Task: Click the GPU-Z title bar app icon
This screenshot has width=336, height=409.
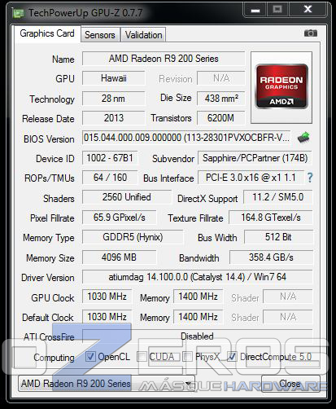Action: click(x=18, y=13)
